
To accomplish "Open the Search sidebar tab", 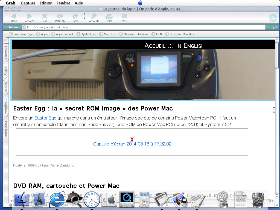I will pos(6,87).
